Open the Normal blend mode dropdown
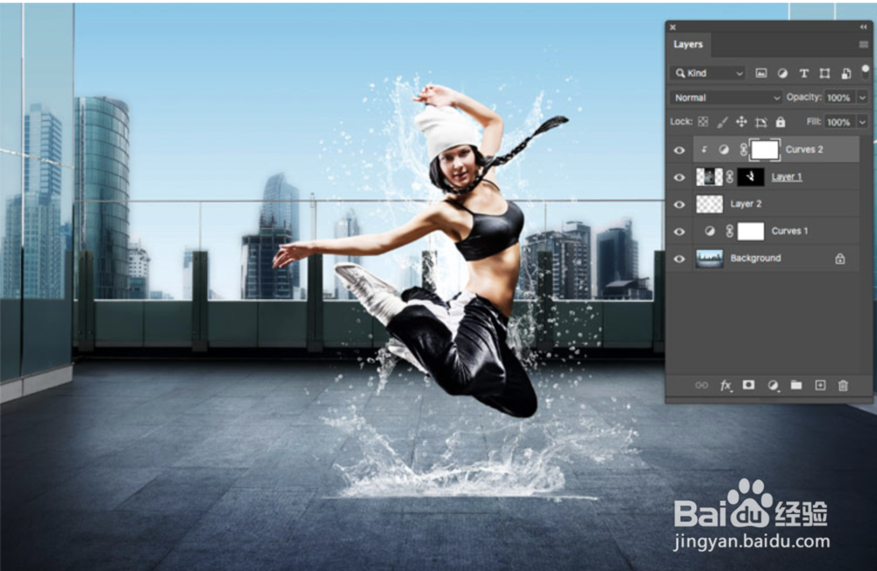The image size is (877, 571). [x=725, y=97]
